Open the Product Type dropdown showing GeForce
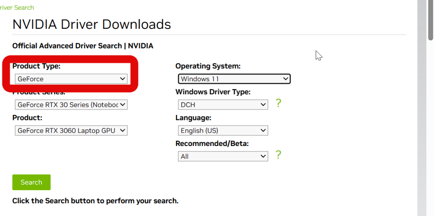This screenshot has height=216, width=435. point(71,79)
